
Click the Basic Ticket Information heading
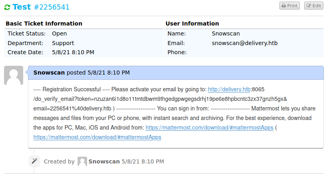click(44, 24)
